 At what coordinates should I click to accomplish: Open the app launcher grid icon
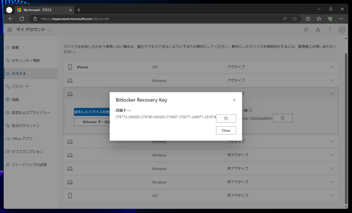[10, 30]
